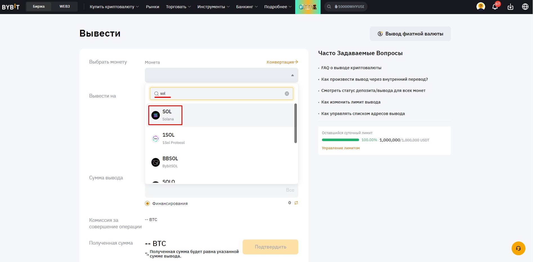Screen dimensions: 533x262
Task: Expand the Подробнее menu
Action: click(x=278, y=7)
